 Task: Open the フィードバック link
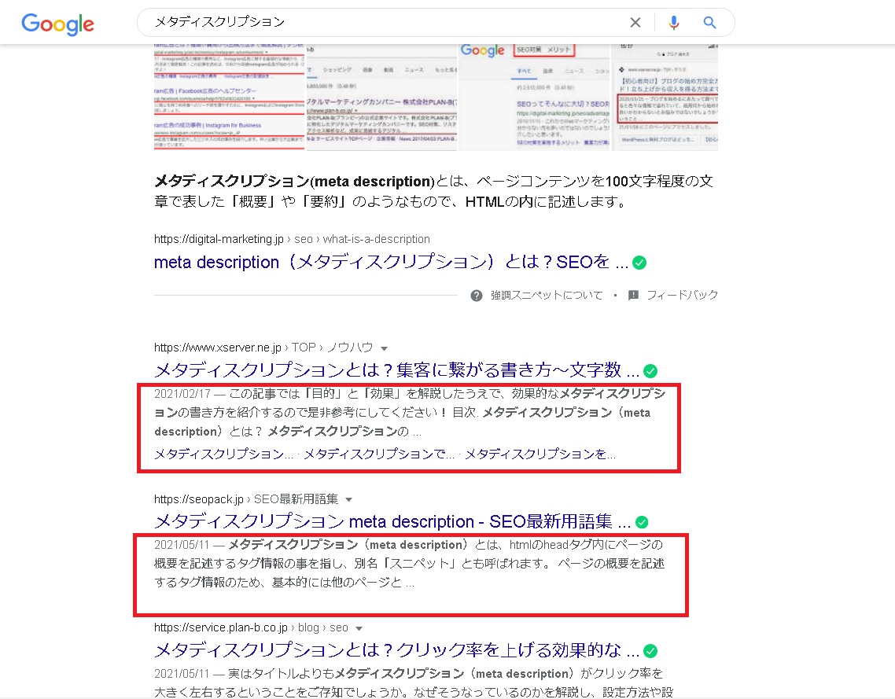[682, 295]
